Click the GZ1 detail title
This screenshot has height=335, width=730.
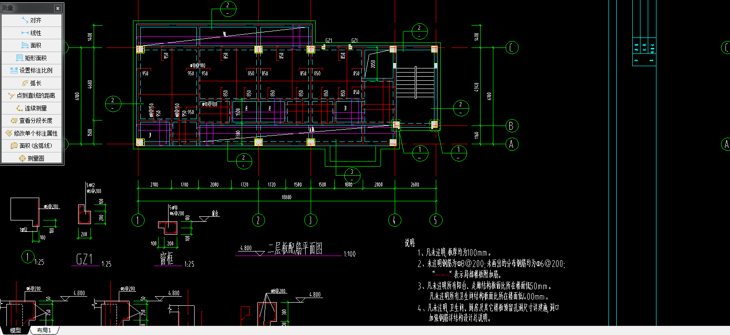(x=85, y=260)
